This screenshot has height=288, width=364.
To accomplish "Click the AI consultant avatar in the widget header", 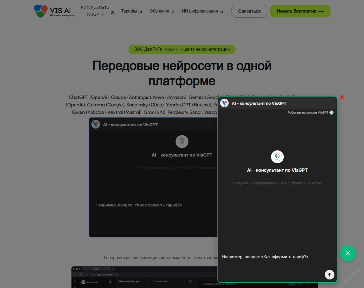I will [x=224, y=103].
